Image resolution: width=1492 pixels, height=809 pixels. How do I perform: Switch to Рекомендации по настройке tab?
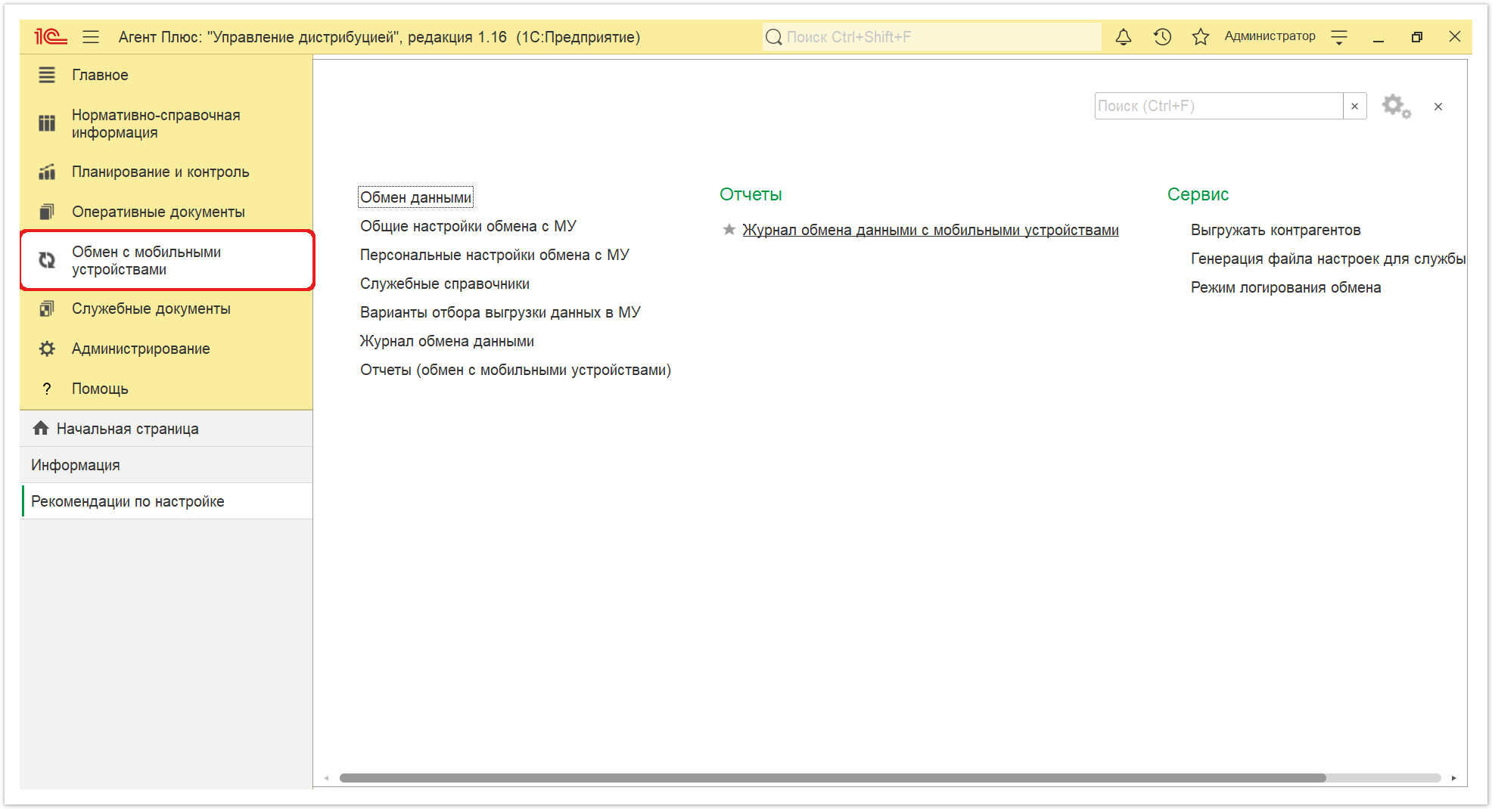(x=166, y=501)
